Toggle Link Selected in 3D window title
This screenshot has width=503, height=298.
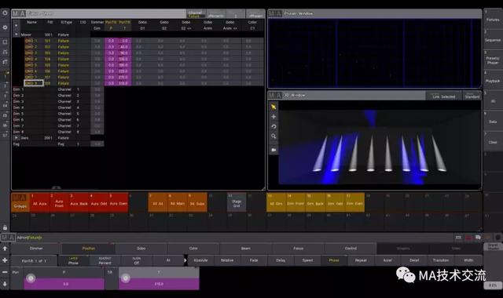pyautogui.click(x=443, y=96)
